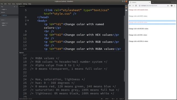Open working files settings gear in Brackets sidebar
Viewport: 177px width, 100px height.
coord(14,7)
